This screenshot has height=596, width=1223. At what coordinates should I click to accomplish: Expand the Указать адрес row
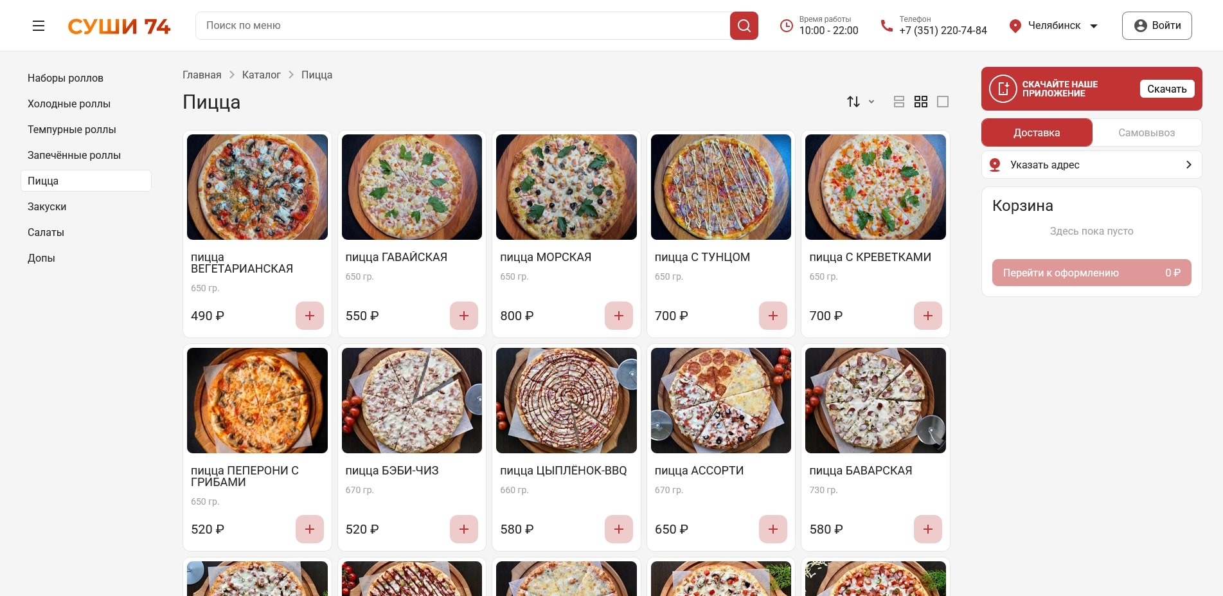(x=1091, y=165)
